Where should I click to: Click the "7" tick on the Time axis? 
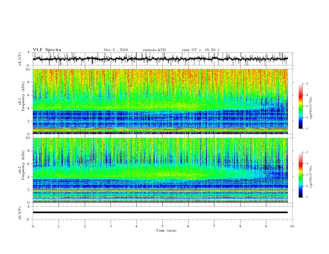click(214, 226)
